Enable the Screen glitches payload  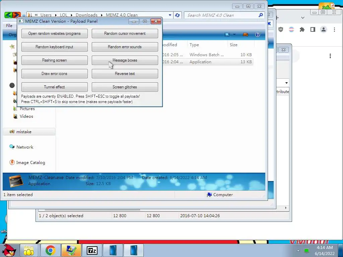tap(125, 87)
